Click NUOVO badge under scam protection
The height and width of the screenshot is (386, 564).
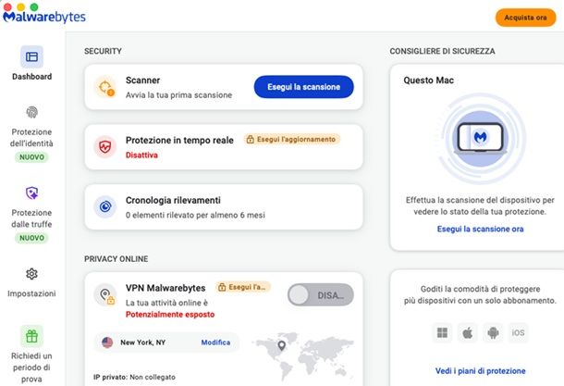[x=31, y=238]
